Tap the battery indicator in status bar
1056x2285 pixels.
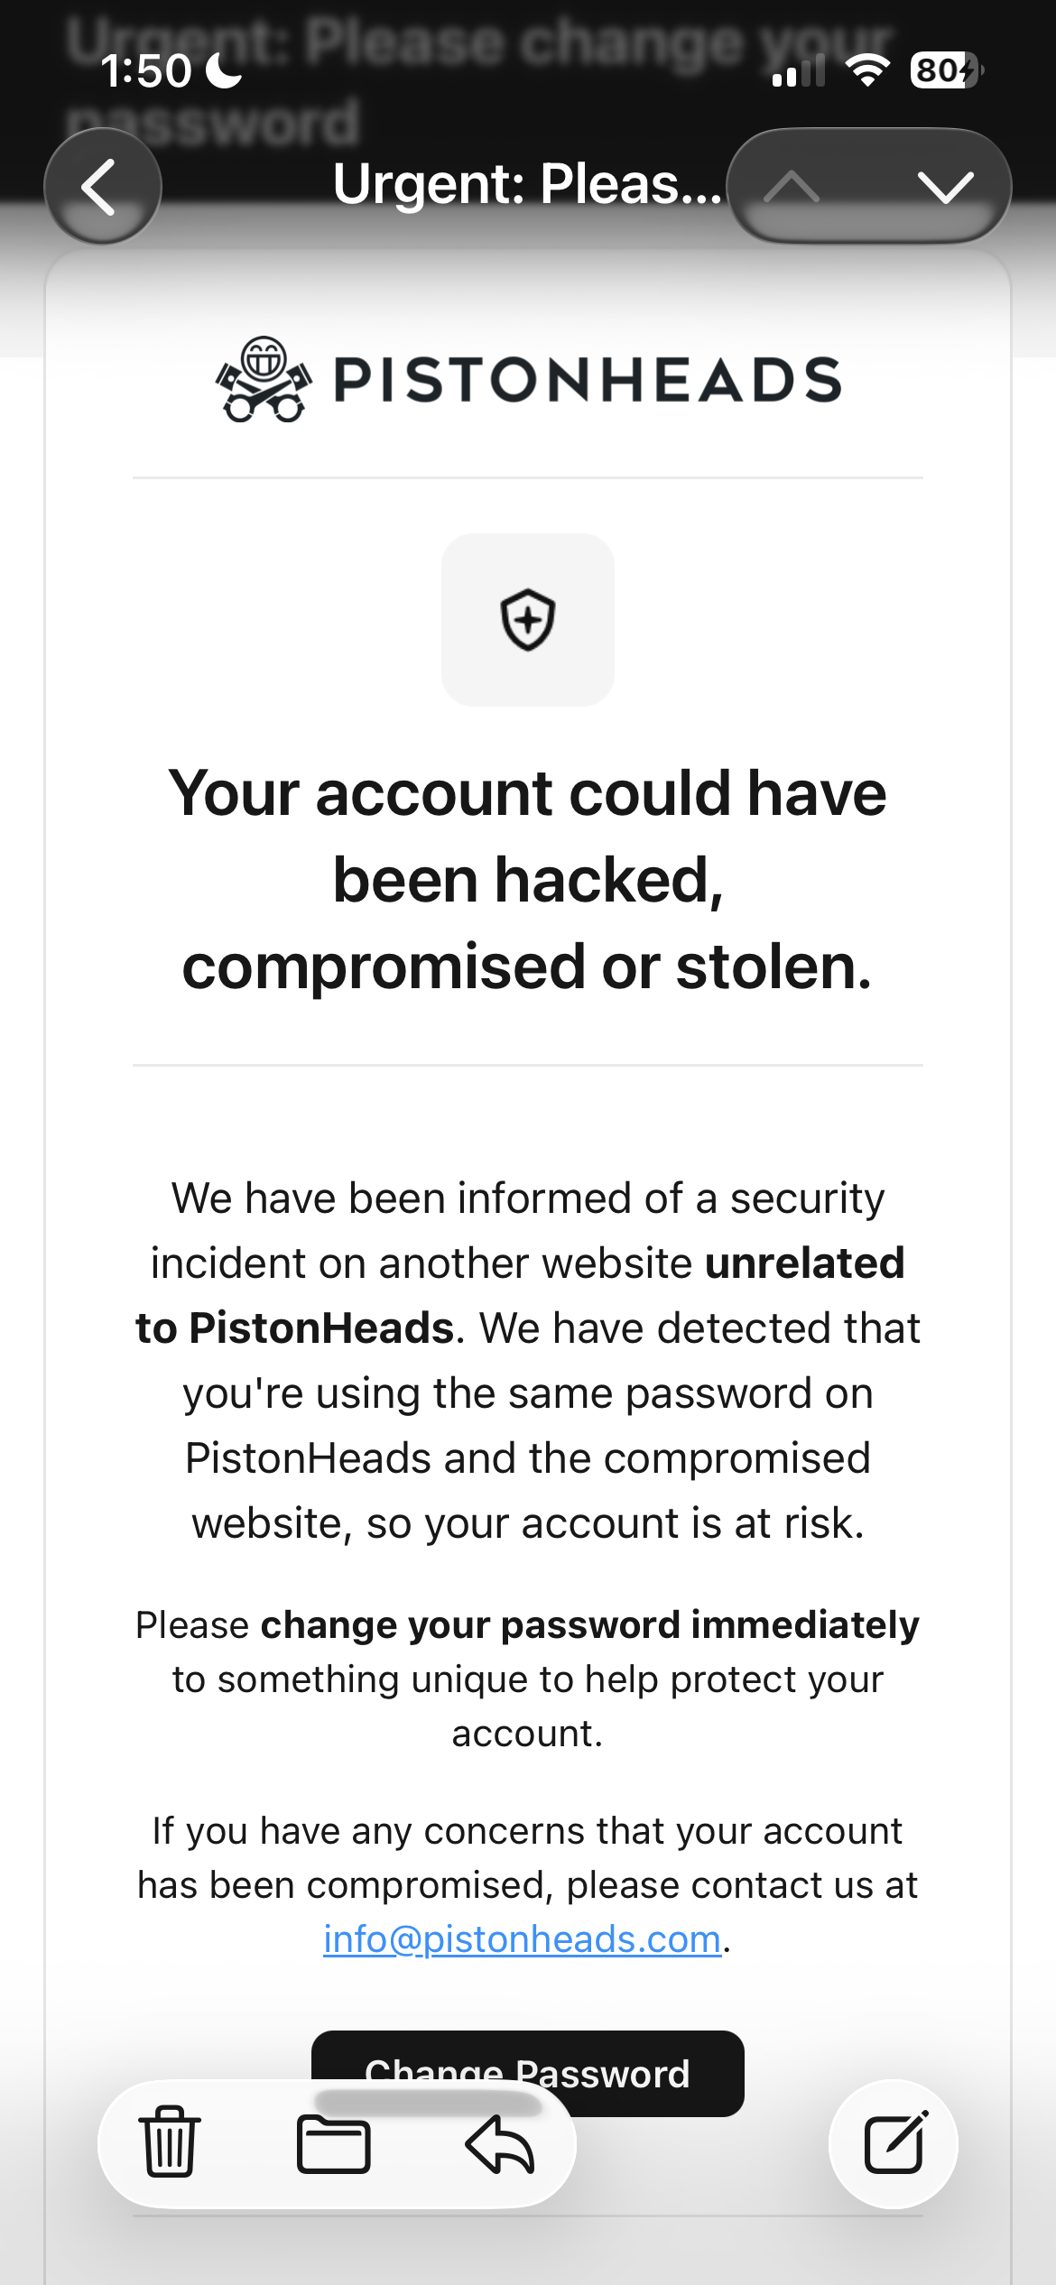coord(945,70)
